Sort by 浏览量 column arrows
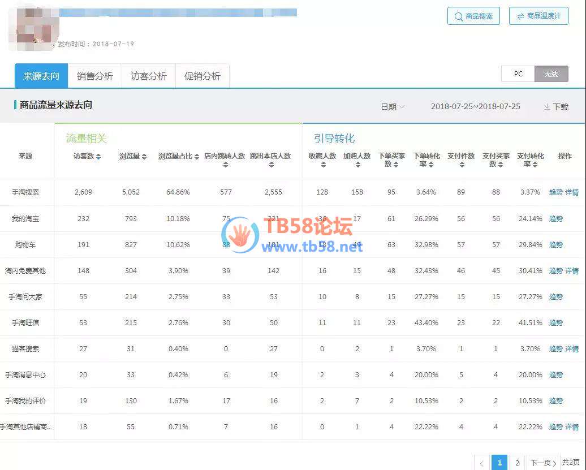This screenshot has width=586, height=470. click(x=144, y=157)
